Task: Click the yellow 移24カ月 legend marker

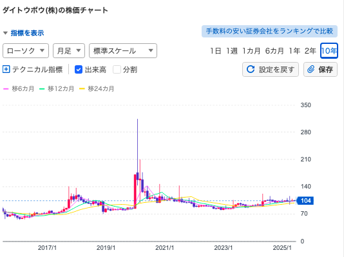Action: (82, 89)
